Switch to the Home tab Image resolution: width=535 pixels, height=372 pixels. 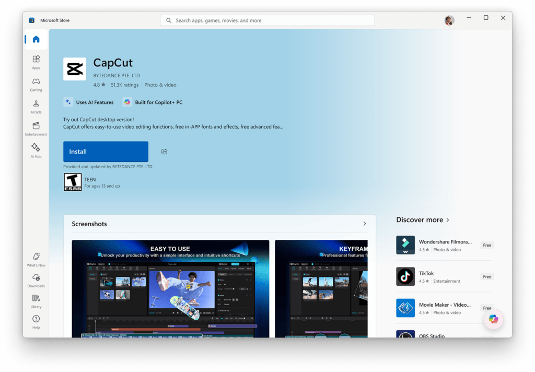click(x=36, y=38)
